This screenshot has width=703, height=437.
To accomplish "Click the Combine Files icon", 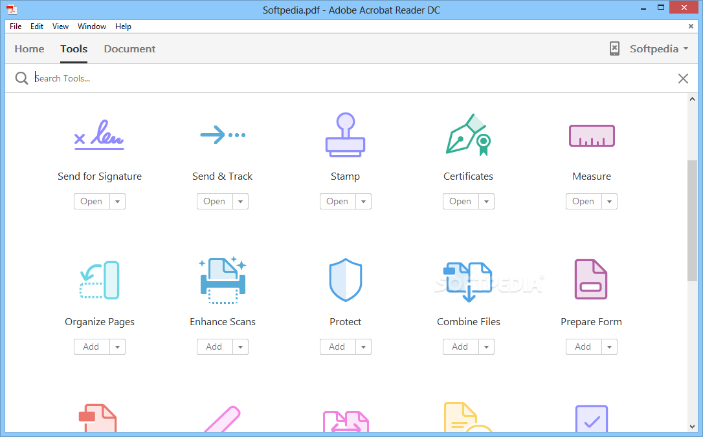I will (x=468, y=282).
